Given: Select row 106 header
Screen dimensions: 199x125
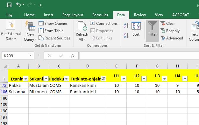Looking at the screenshot, I should tap(4, 92).
